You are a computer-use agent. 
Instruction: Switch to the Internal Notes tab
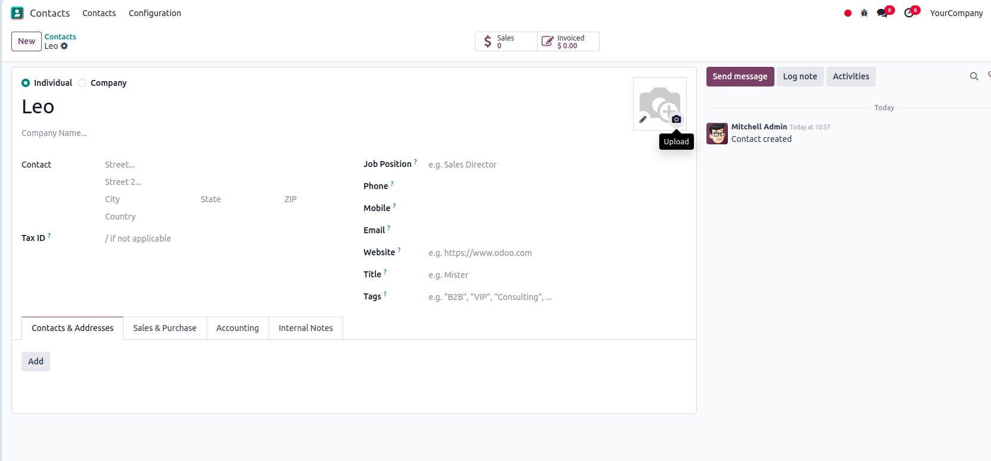click(x=305, y=328)
